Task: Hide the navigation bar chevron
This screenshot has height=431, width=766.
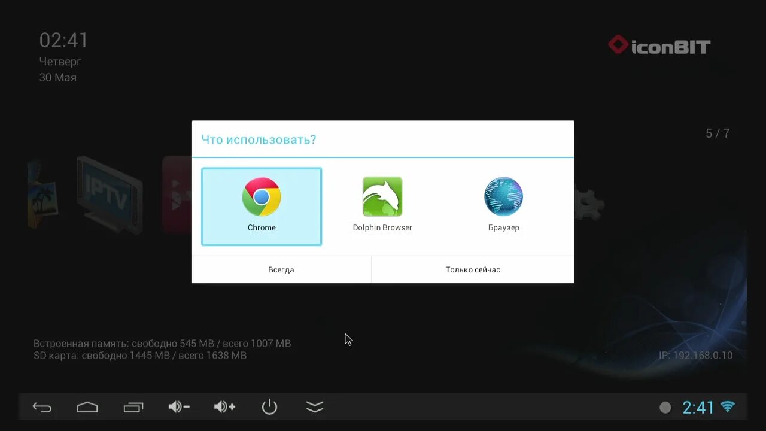Action: (315, 407)
